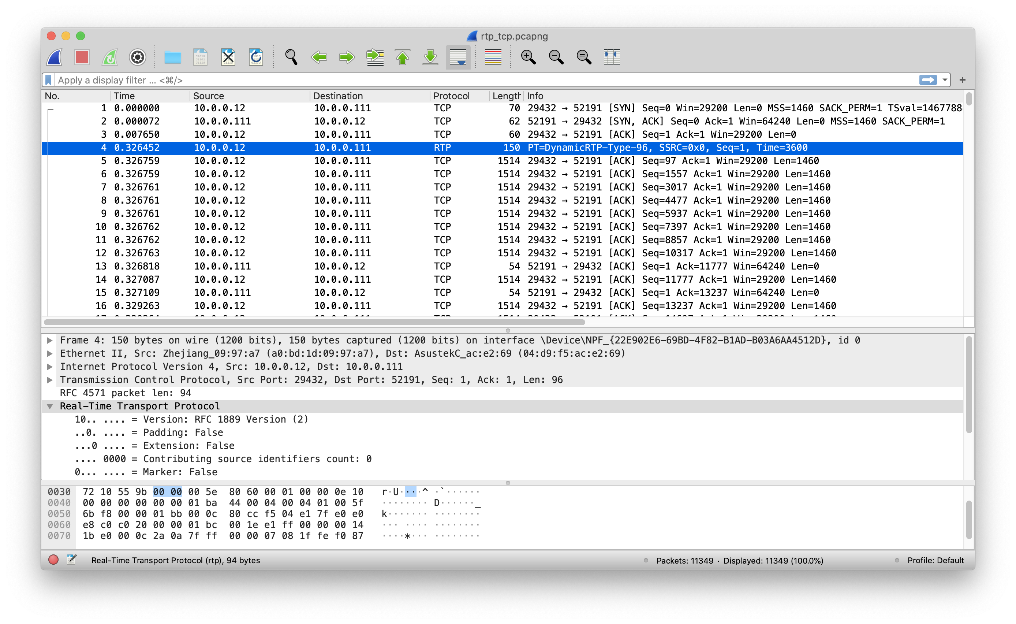Viewport: 1016px width, 624px height.
Task: Click resize columns icon in toolbar
Action: pyautogui.click(x=612, y=57)
